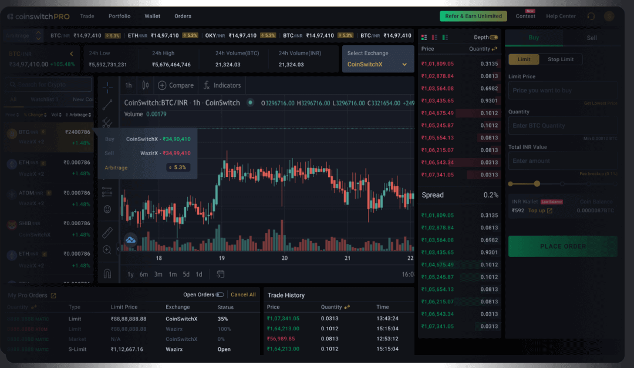
Task: Click the Enter BTC Quantity input field
Action: point(562,125)
